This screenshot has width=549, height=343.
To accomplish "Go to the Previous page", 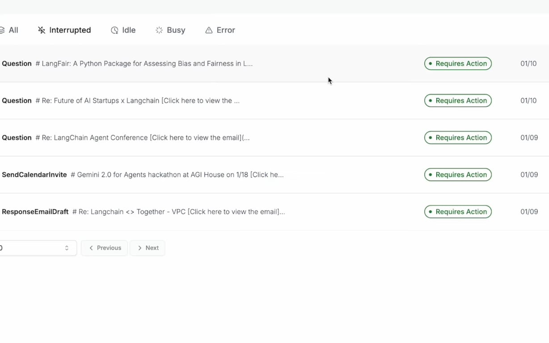I will point(105,248).
